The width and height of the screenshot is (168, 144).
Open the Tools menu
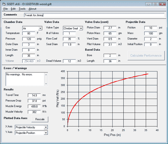tap(22, 9)
